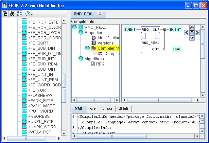Select the REQ algorithm label
This screenshot has width=209, height=143.
pos(100,64)
